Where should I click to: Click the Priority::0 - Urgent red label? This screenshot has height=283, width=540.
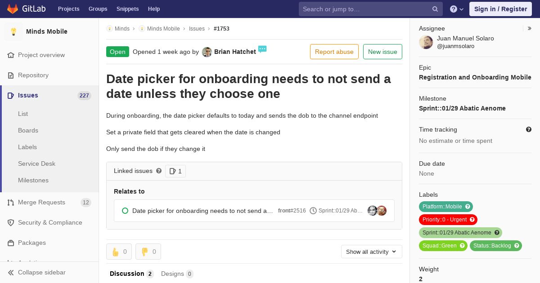pos(448,220)
